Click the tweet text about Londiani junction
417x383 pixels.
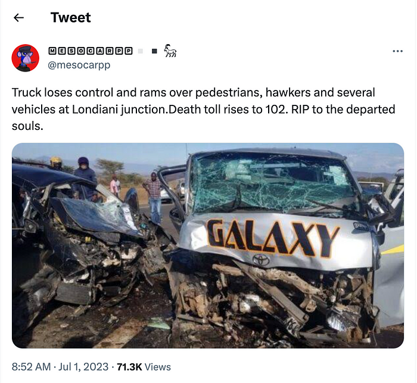click(204, 110)
